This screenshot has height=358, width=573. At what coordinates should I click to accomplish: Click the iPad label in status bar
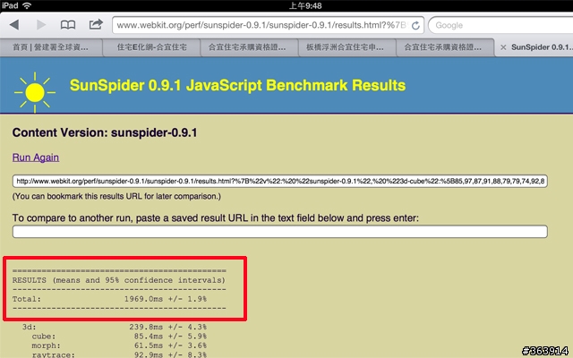click(x=10, y=5)
